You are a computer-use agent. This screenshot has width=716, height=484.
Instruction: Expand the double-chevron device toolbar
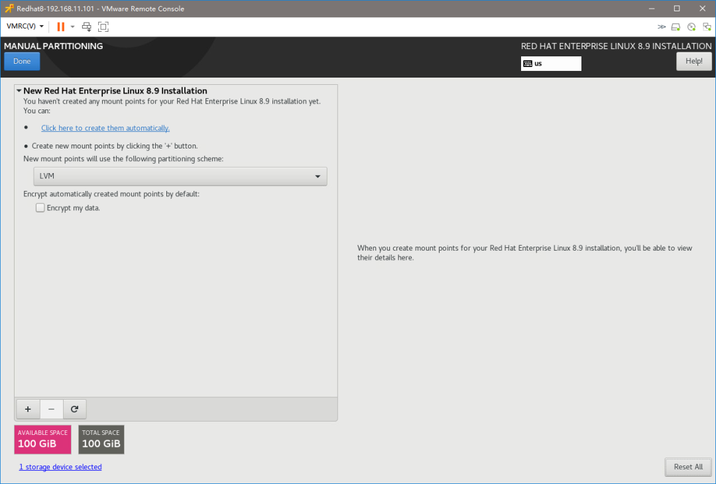(661, 27)
